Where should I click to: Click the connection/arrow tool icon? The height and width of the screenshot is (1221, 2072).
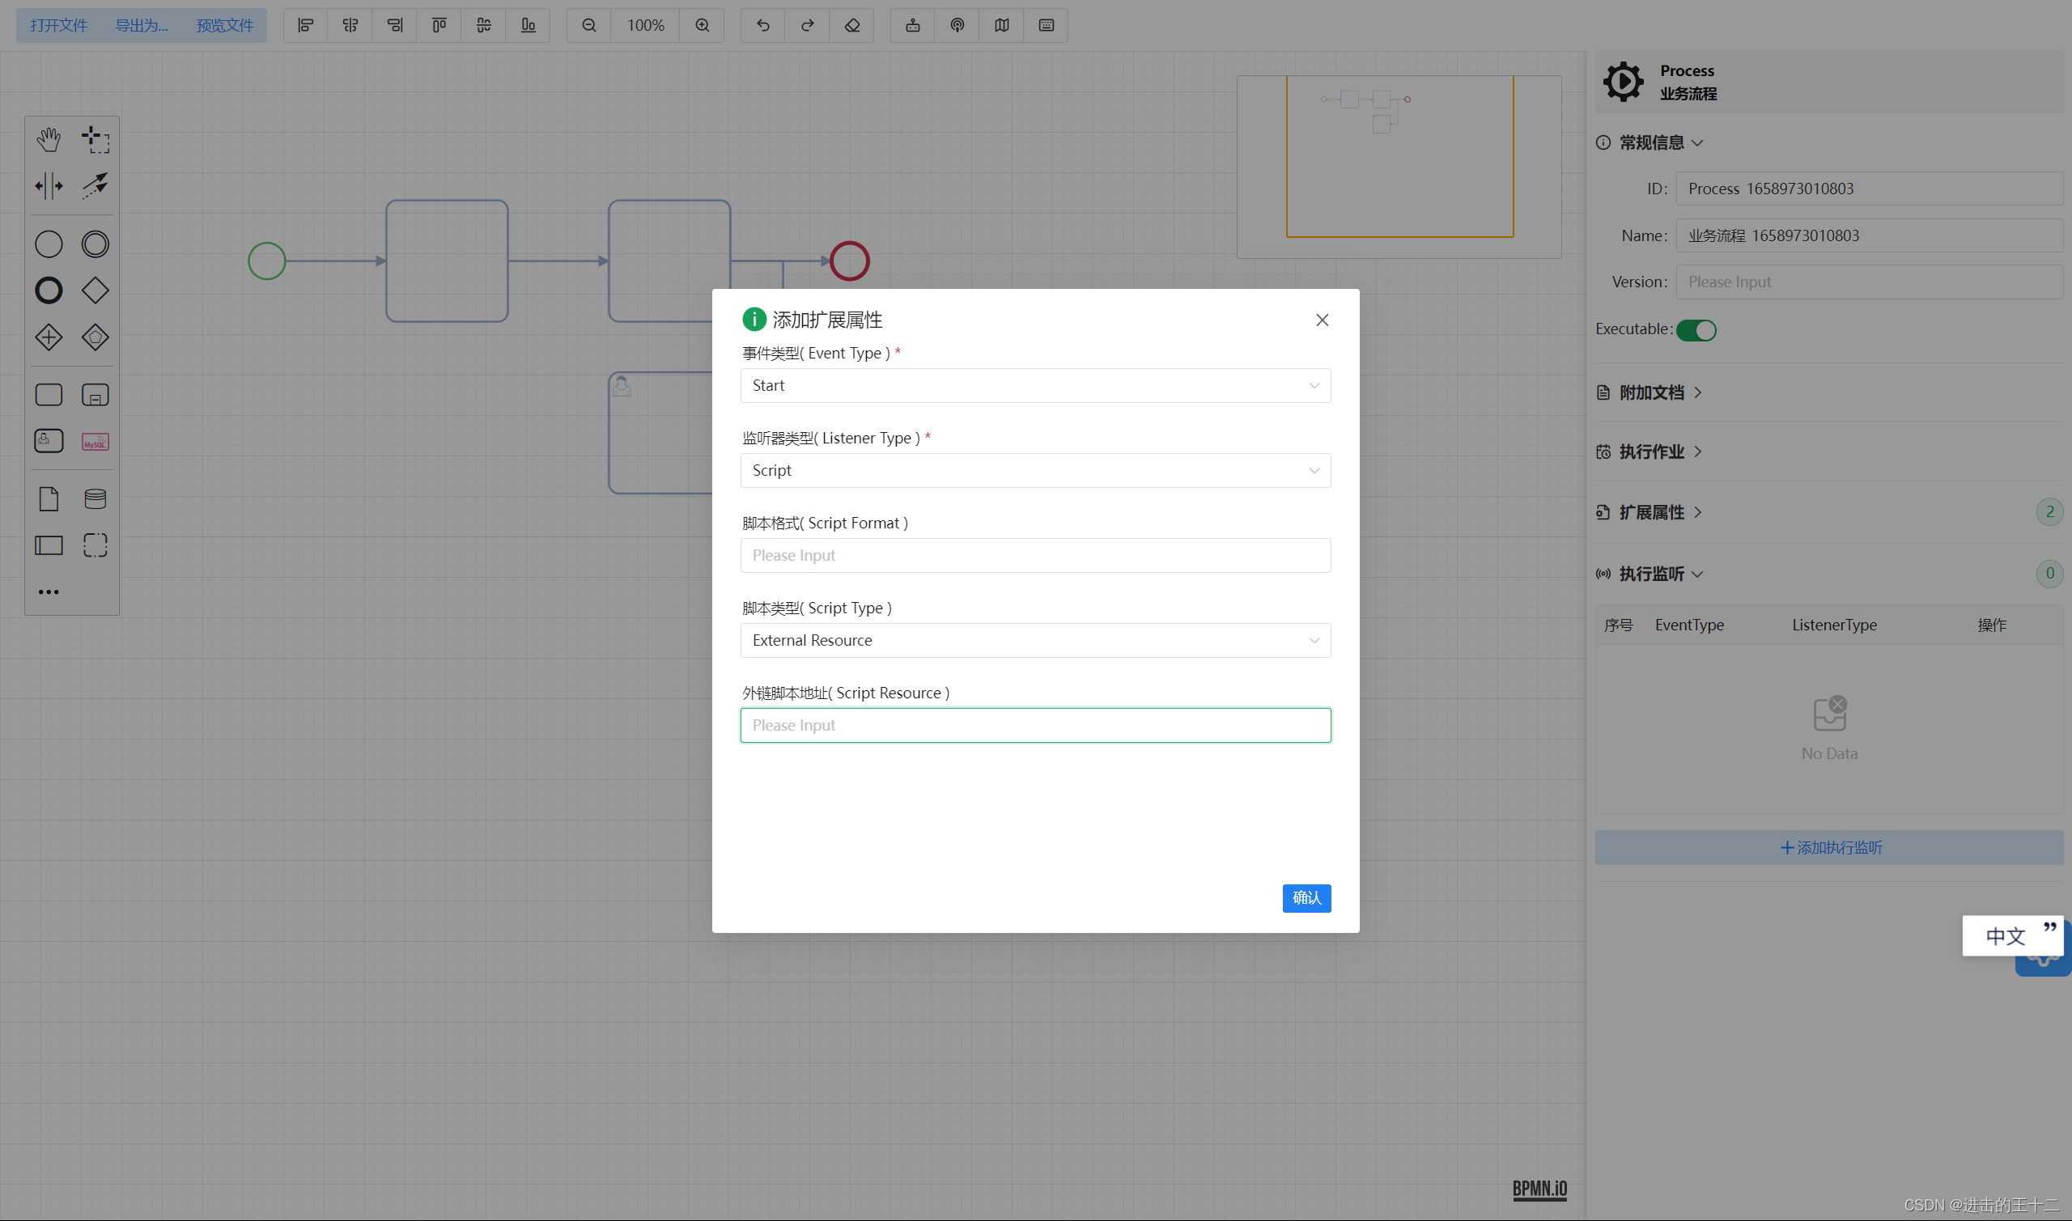pyautogui.click(x=95, y=183)
